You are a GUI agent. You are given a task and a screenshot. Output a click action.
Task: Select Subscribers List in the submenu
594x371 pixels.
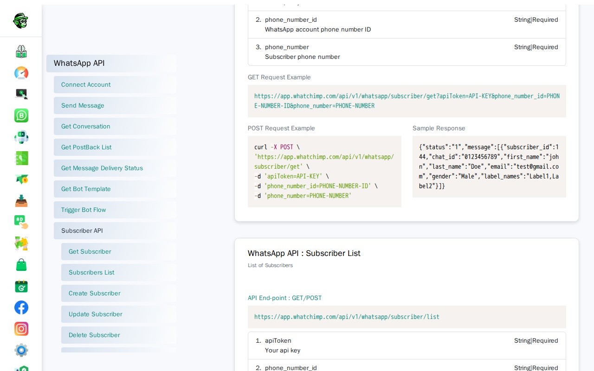click(119, 273)
